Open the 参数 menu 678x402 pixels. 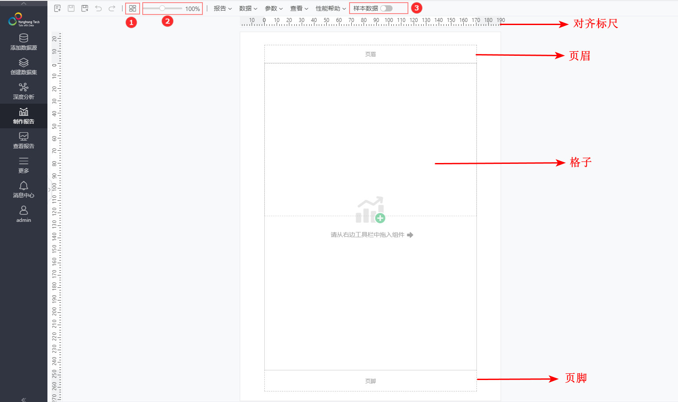click(274, 8)
